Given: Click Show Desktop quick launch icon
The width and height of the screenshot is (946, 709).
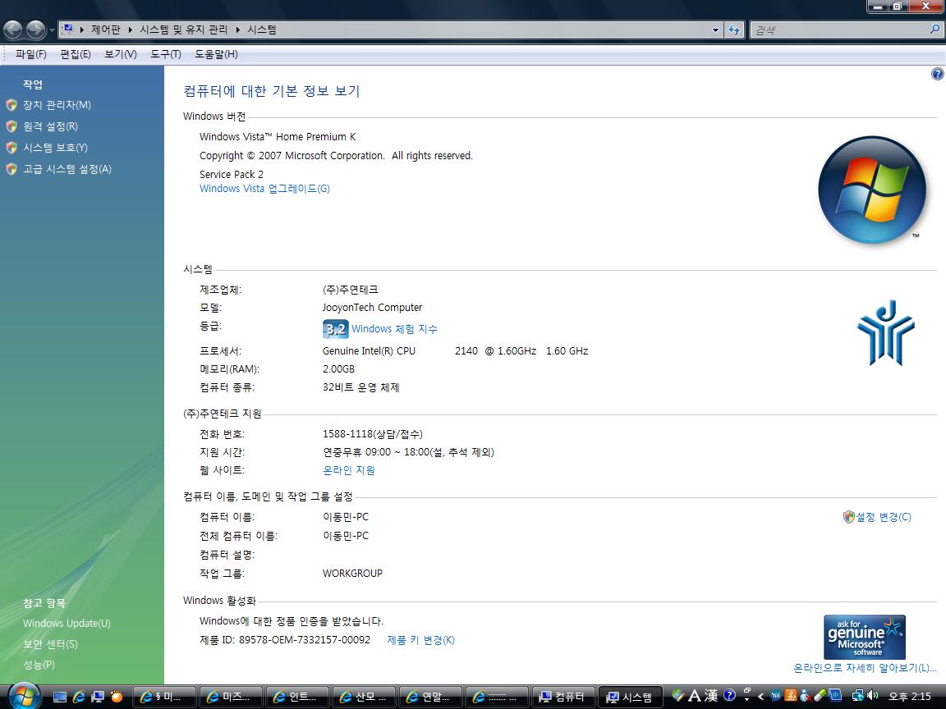Looking at the screenshot, I should point(60,697).
